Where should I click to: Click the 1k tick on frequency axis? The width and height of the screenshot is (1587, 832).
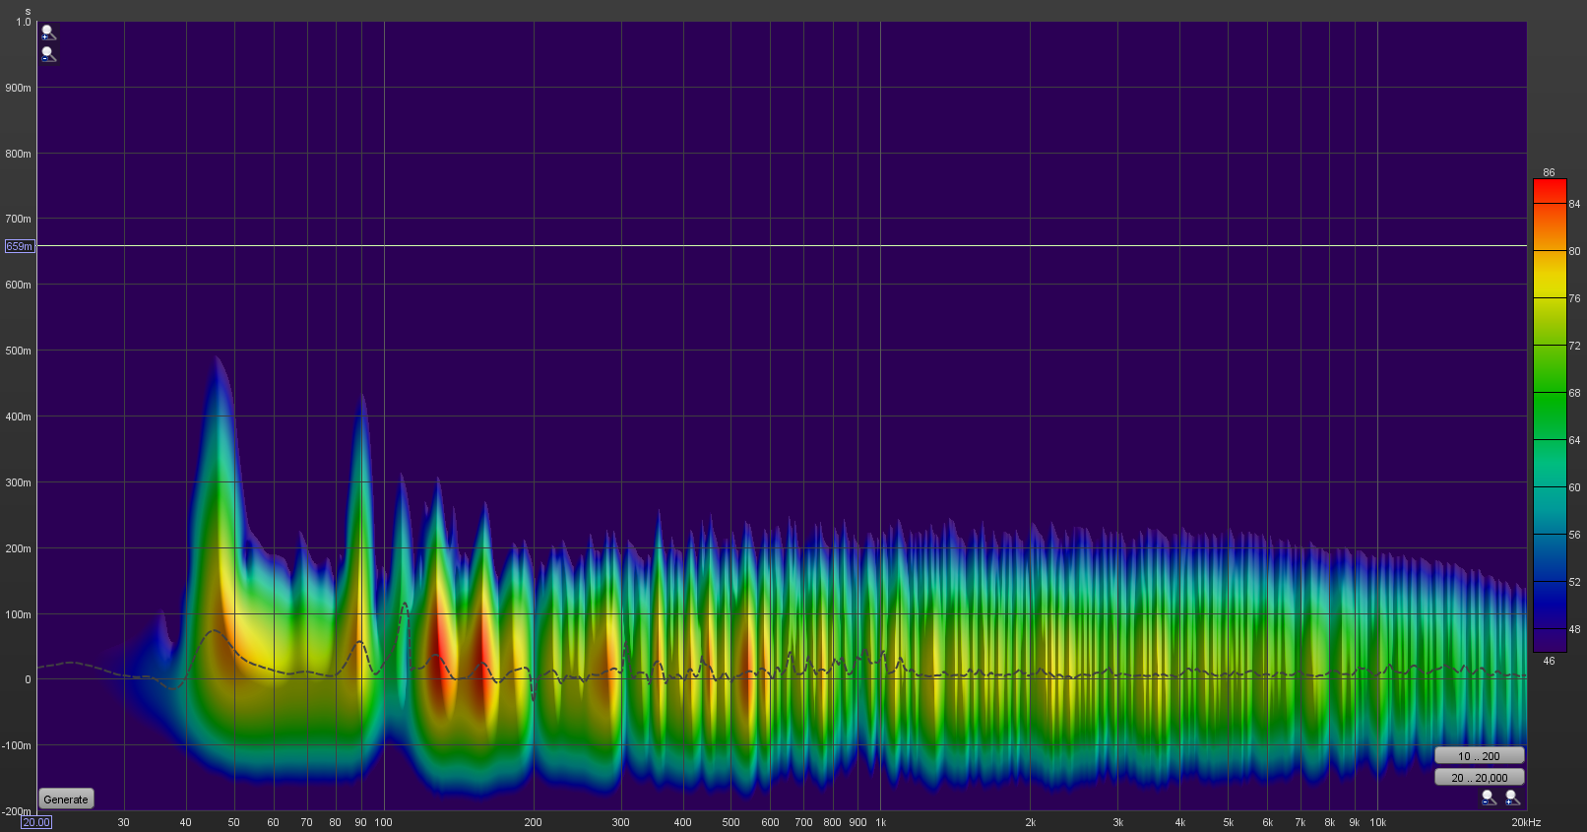click(x=881, y=822)
